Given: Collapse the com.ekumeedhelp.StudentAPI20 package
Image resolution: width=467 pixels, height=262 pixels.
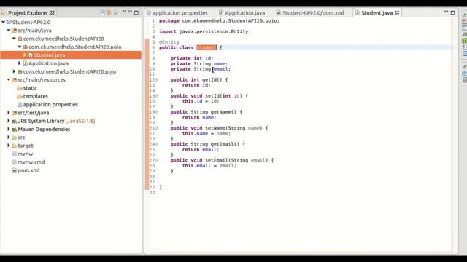Looking at the screenshot, I should point(14,39).
